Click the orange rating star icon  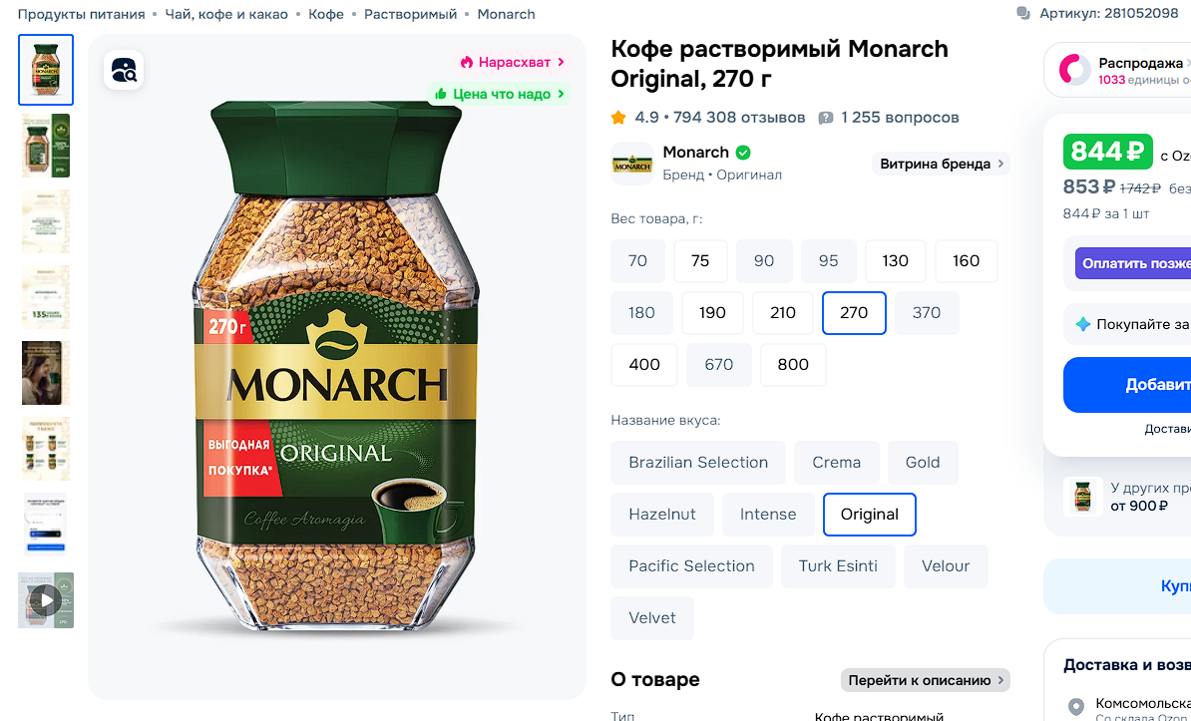pos(619,118)
